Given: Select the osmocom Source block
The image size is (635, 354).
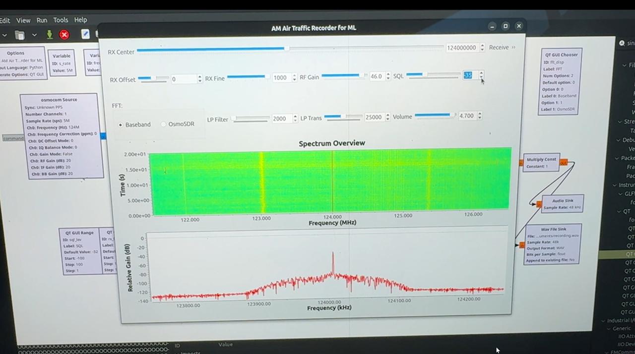Looking at the screenshot, I should tap(62, 136).
